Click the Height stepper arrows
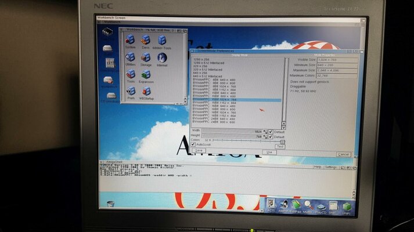 pyautogui.click(x=265, y=137)
